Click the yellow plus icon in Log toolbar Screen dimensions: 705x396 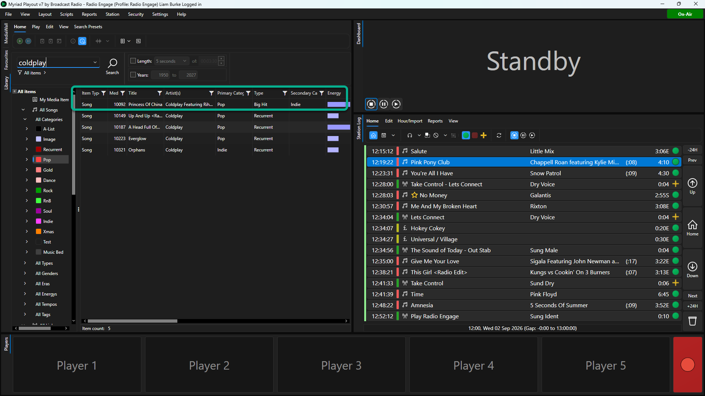(484, 135)
